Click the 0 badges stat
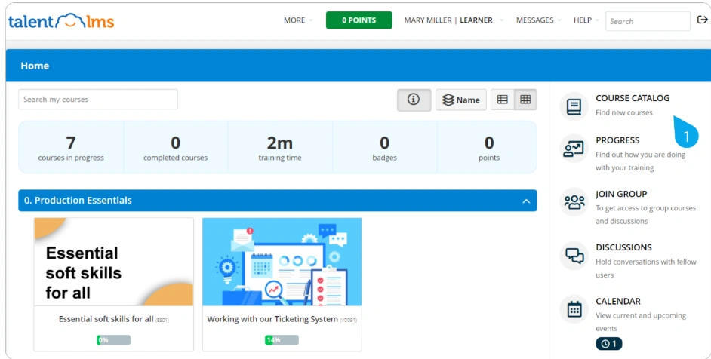The width and height of the screenshot is (711, 359). click(384, 148)
